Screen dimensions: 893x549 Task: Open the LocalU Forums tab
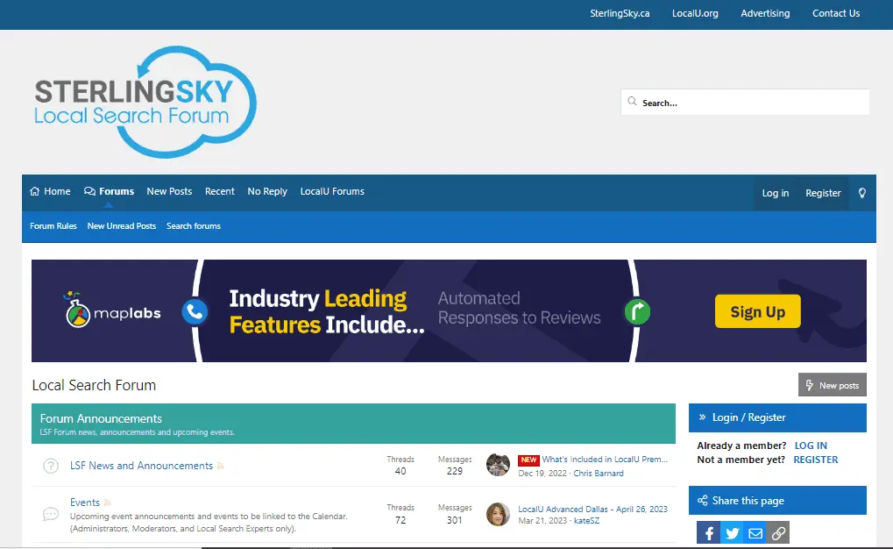332,191
